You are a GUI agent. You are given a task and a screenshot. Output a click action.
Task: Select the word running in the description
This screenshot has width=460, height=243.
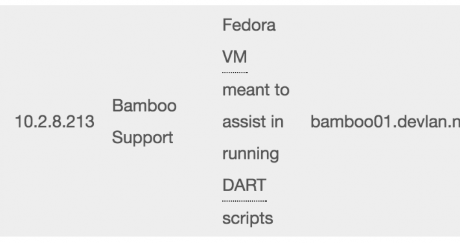coord(251,154)
